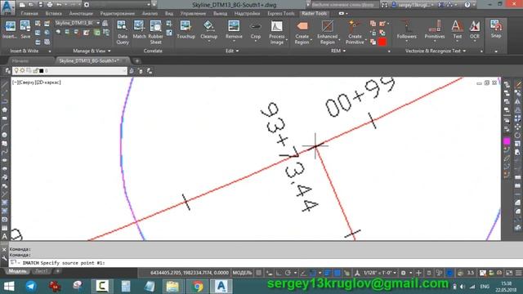Select the Match correlate tool
Viewport: 523px width, 294px height.
click(139, 29)
